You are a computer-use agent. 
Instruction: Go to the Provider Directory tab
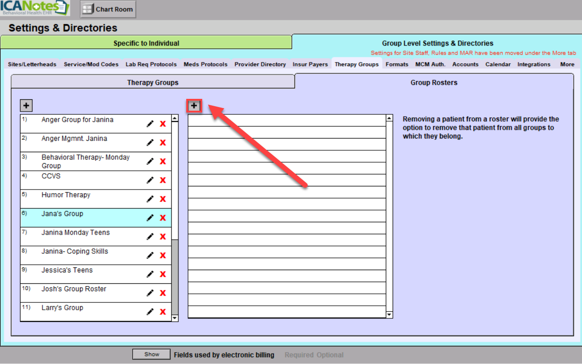(x=260, y=64)
